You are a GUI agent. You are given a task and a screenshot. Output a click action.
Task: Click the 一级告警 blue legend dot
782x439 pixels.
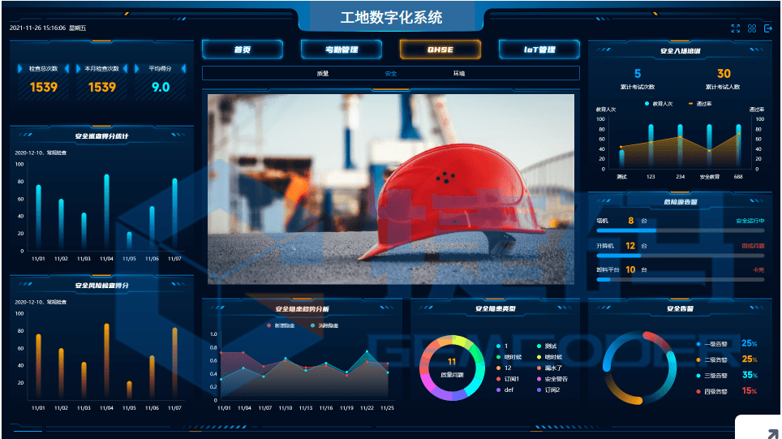(698, 343)
